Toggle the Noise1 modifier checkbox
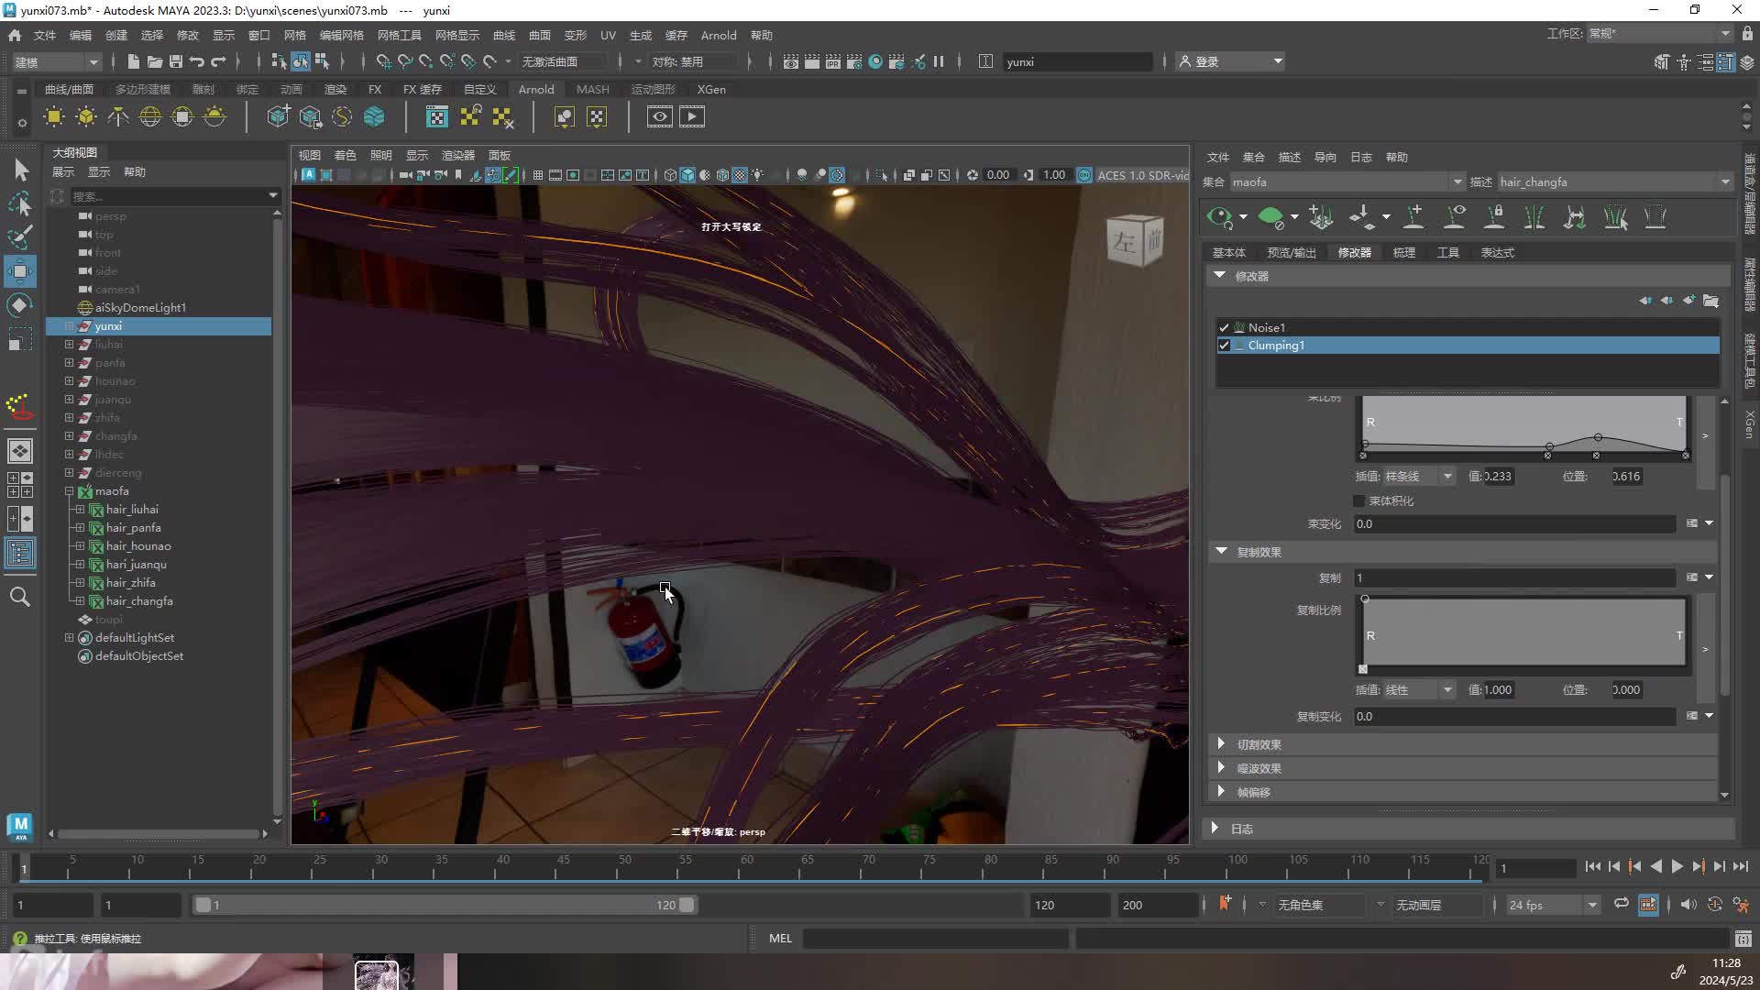Image resolution: width=1760 pixels, height=990 pixels. tap(1224, 327)
